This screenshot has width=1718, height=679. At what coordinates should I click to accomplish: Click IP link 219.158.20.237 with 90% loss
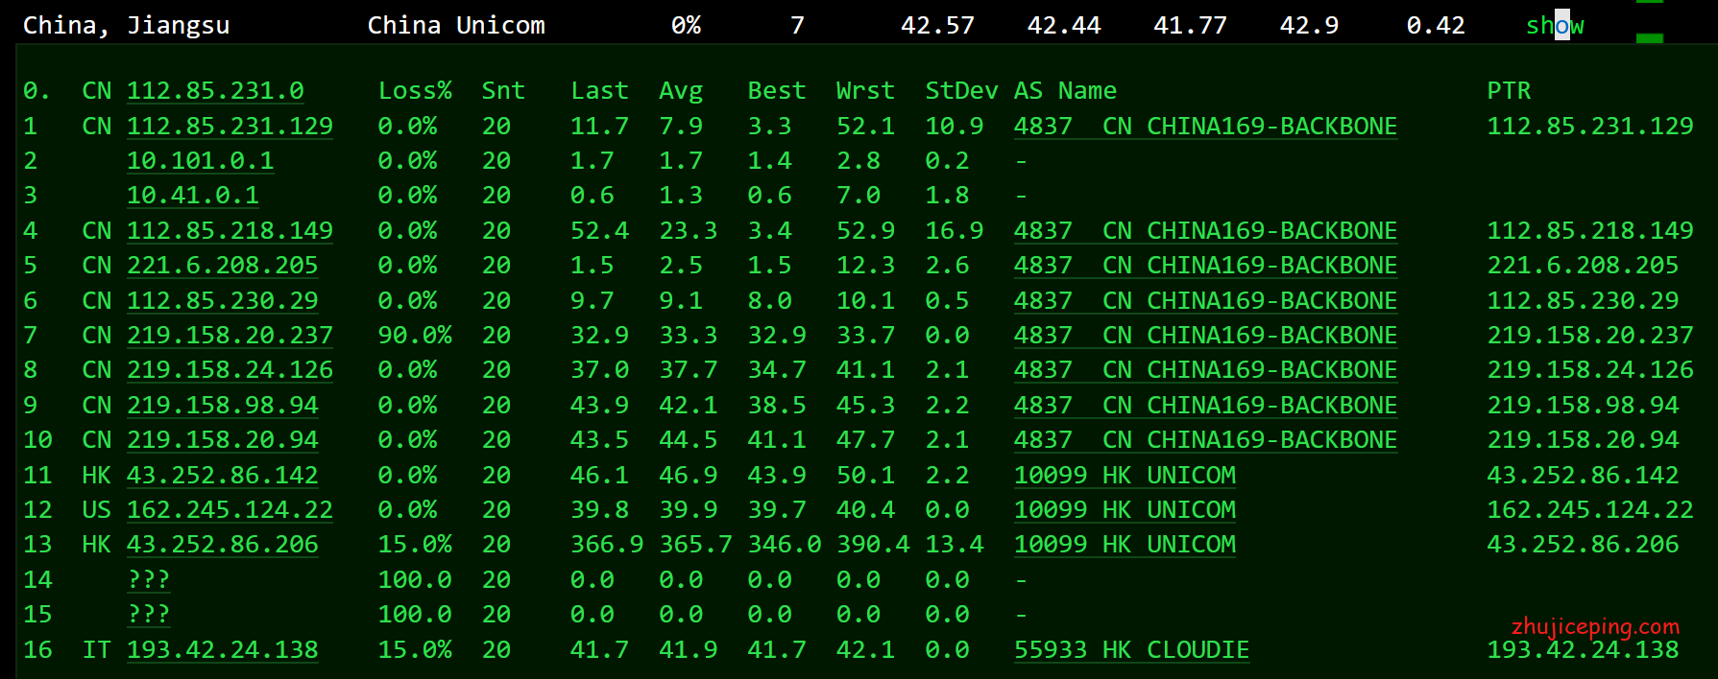(x=230, y=336)
